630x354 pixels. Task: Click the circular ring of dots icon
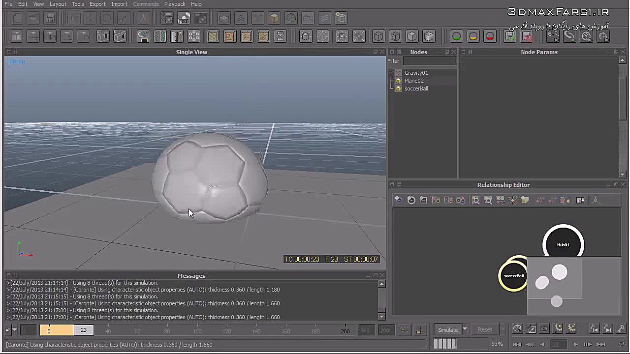tap(193, 36)
